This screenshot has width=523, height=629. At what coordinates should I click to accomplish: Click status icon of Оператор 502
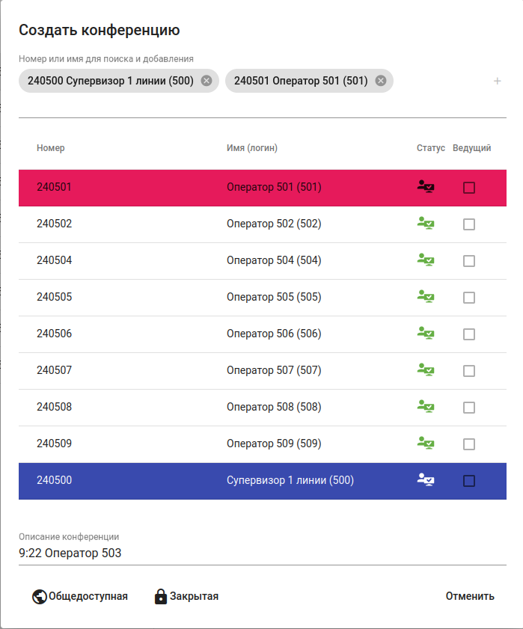coord(426,224)
